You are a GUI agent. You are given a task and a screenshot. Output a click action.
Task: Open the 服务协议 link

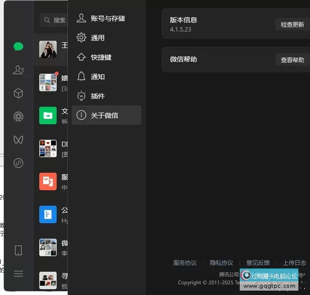click(x=185, y=263)
